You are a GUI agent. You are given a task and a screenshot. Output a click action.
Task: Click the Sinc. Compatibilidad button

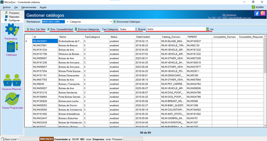tap(60, 29)
